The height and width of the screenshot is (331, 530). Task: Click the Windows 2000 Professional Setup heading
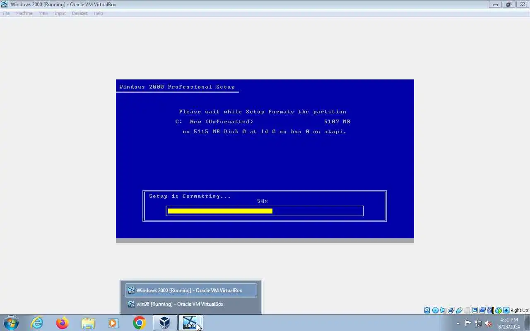click(x=177, y=87)
